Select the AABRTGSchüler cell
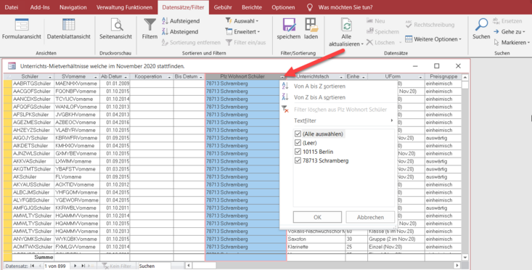This screenshot has width=532, height=270. point(33,83)
